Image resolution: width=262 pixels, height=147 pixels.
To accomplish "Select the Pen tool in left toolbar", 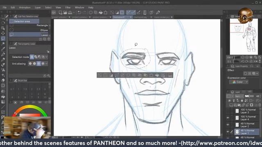I will [x=3, y=54].
